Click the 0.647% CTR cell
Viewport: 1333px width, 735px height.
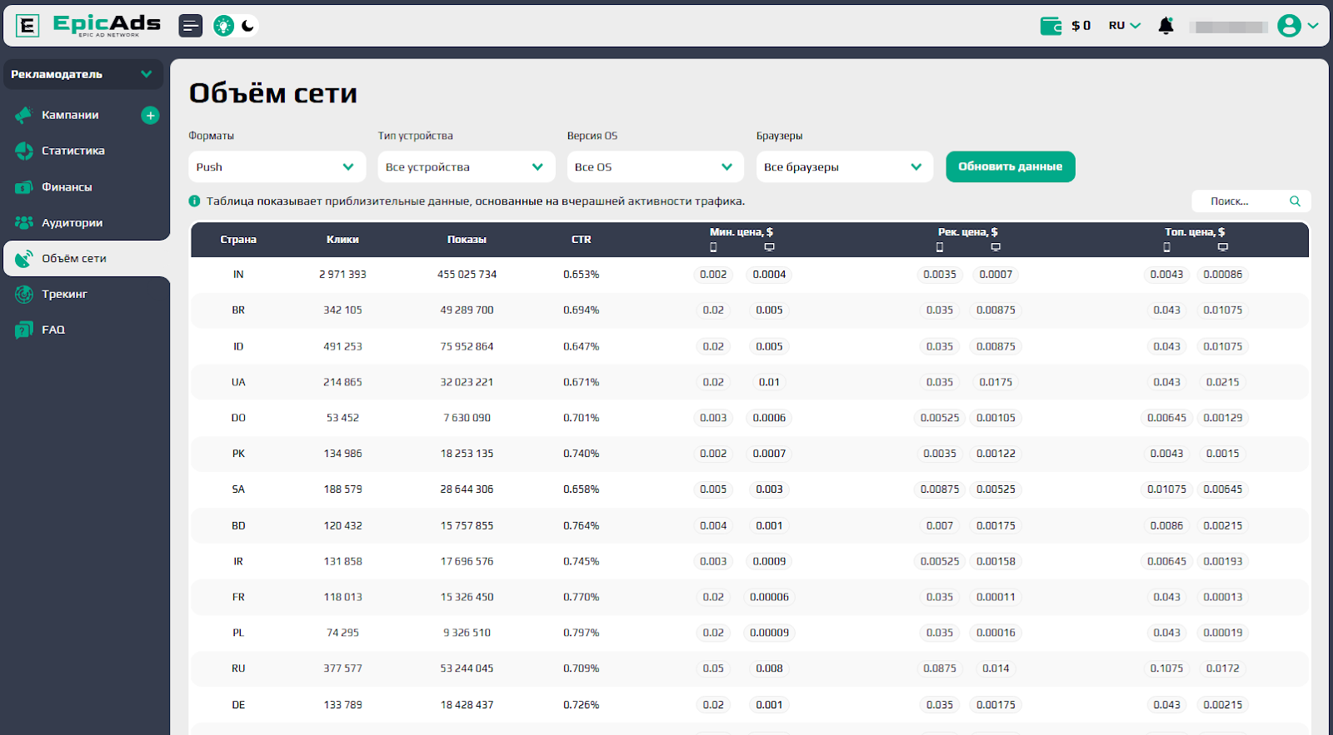point(582,346)
